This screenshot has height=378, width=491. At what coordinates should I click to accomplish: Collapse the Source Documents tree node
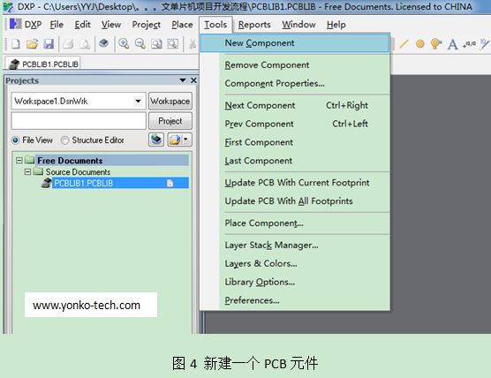[x=27, y=171]
